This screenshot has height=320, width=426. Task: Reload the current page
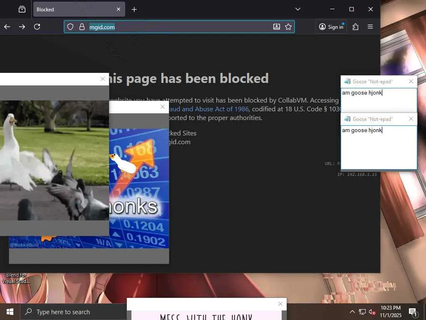[x=37, y=27]
